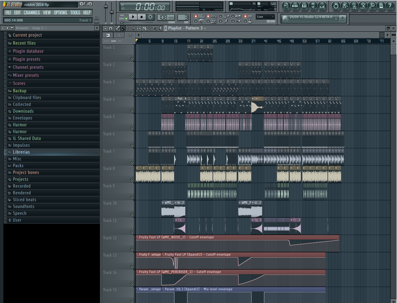Image resolution: width=397 pixels, height=303 pixels.
Task: Click the main pitch slider
Action: click(112, 13)
